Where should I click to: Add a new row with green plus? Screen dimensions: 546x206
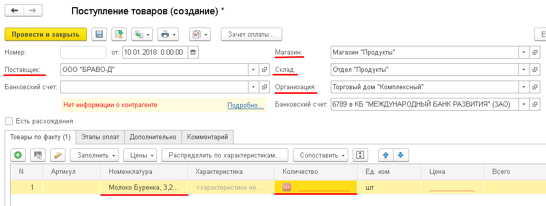click(18, 154)
